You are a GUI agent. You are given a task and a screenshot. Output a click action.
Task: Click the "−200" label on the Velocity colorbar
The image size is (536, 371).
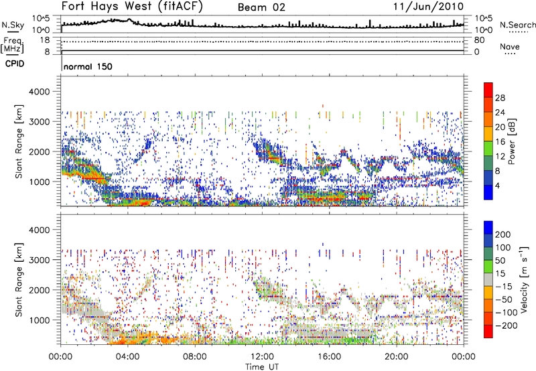507,325
